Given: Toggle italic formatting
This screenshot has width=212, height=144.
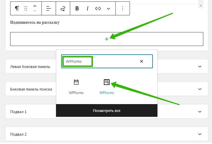Looking at the screenshot, I should coord(88,8).
